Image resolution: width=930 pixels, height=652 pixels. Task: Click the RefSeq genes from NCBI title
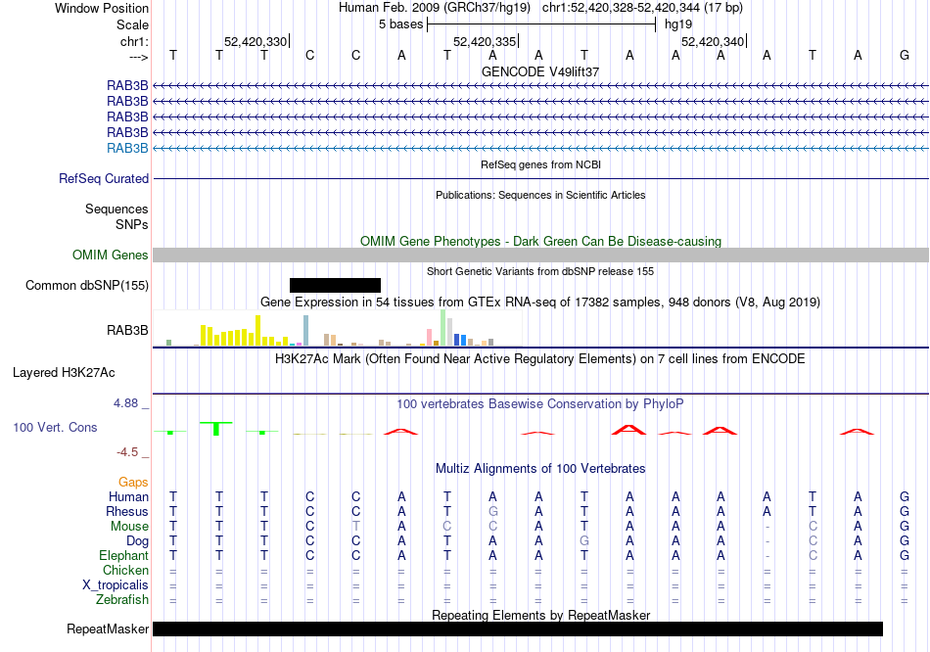(540, 164)
